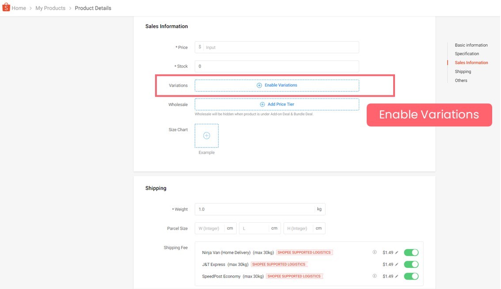This screenshot has width=501, height=289.
Task: Click the Sales Information section heading
Action: 167,26
